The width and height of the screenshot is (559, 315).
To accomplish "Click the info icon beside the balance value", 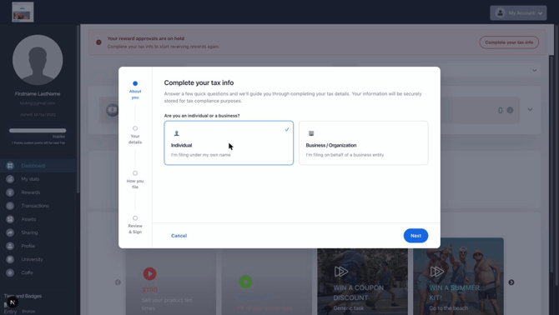I will (x=510, y=110).
